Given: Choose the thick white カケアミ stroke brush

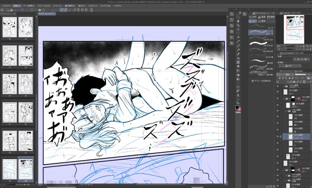Looking at the screenshot, I should [x=262, y=43].
